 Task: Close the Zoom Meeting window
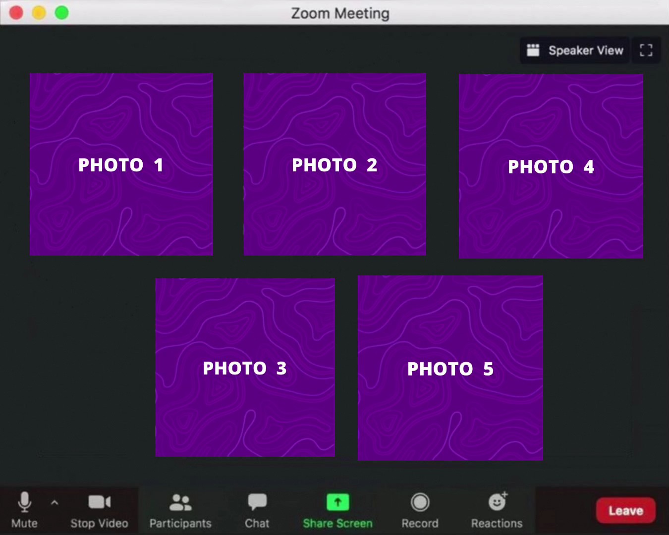[16, 12]
